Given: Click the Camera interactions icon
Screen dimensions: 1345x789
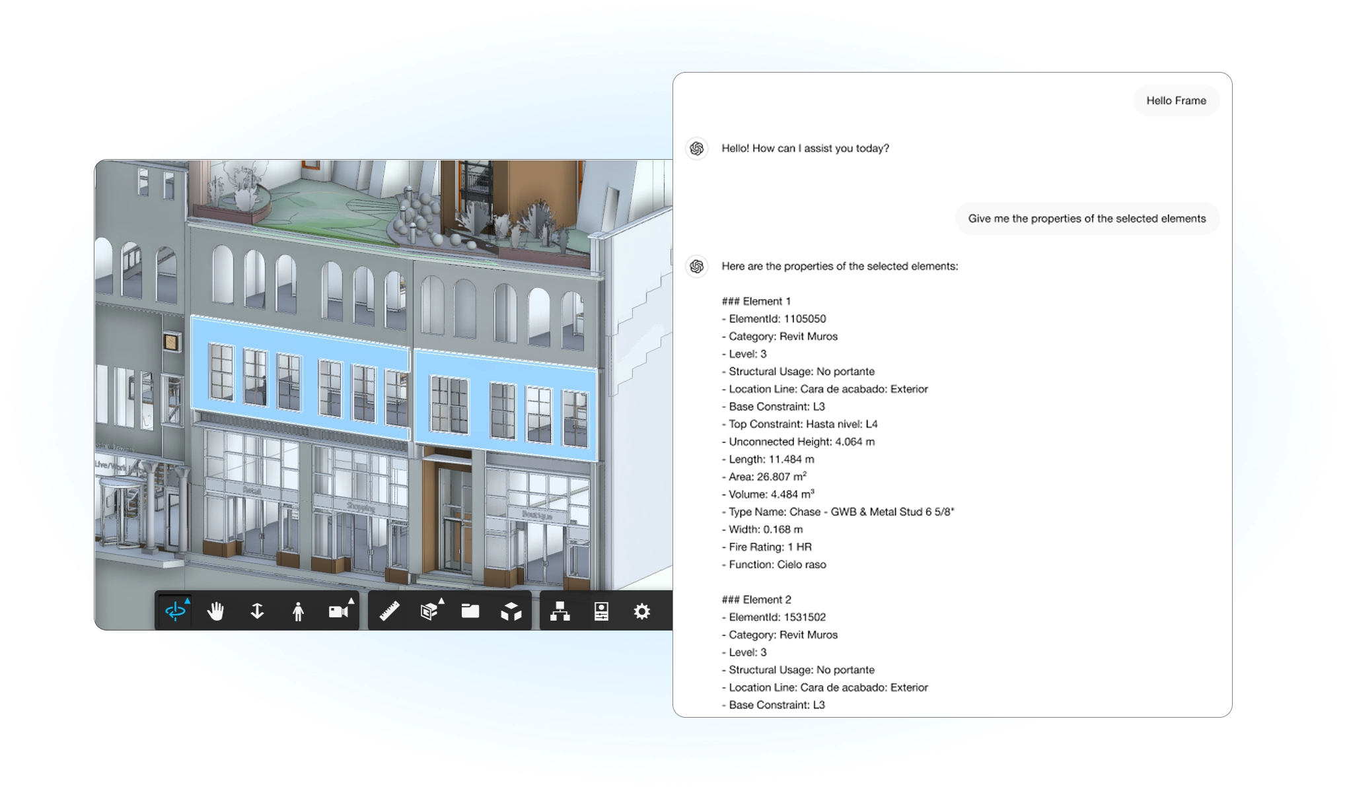Looking at the screenshot, I should [x=338, y=611].
